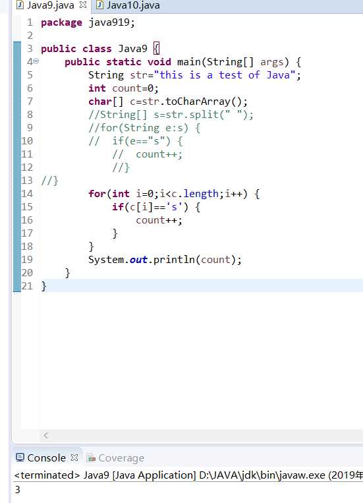Click main(String[] args) method signature
Image resolution: width=363 pixels, height=503 pixels.
tap(233, 62)
